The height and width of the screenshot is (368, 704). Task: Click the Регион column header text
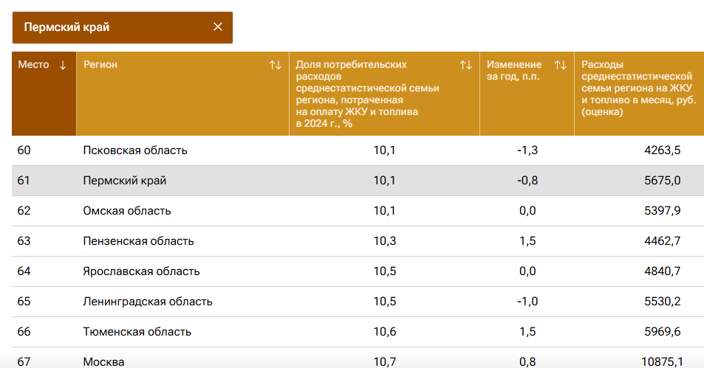[x=100, y=65]
